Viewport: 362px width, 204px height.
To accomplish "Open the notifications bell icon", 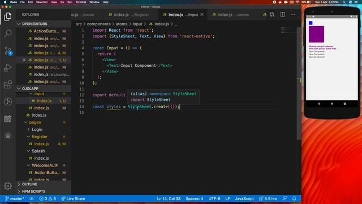I will point(294,199).
